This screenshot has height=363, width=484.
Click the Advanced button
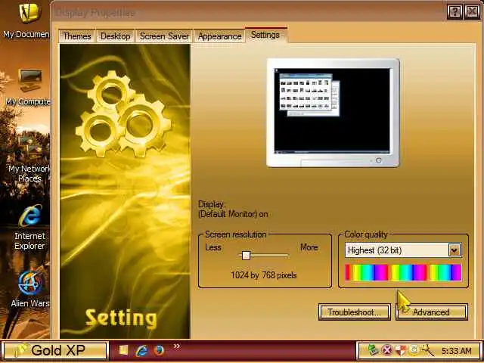pyautogui.click(x=432, y=312)
